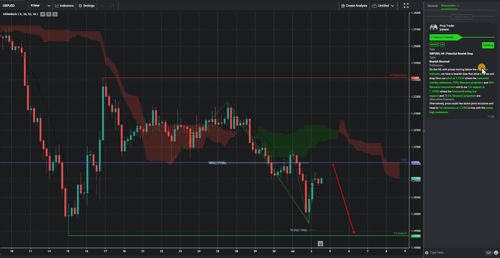The width and height of the screenshot is (500, 258).
Task: Click joeann's profile avatar
Action: [x=433, y=28]
